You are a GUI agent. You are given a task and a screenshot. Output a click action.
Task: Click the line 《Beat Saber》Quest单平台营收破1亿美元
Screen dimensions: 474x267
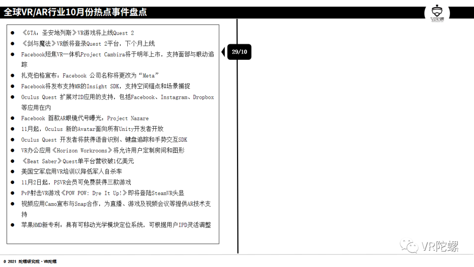[78, 161]
